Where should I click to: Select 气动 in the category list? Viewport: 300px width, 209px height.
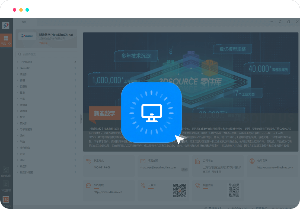[x=23, y=142]
